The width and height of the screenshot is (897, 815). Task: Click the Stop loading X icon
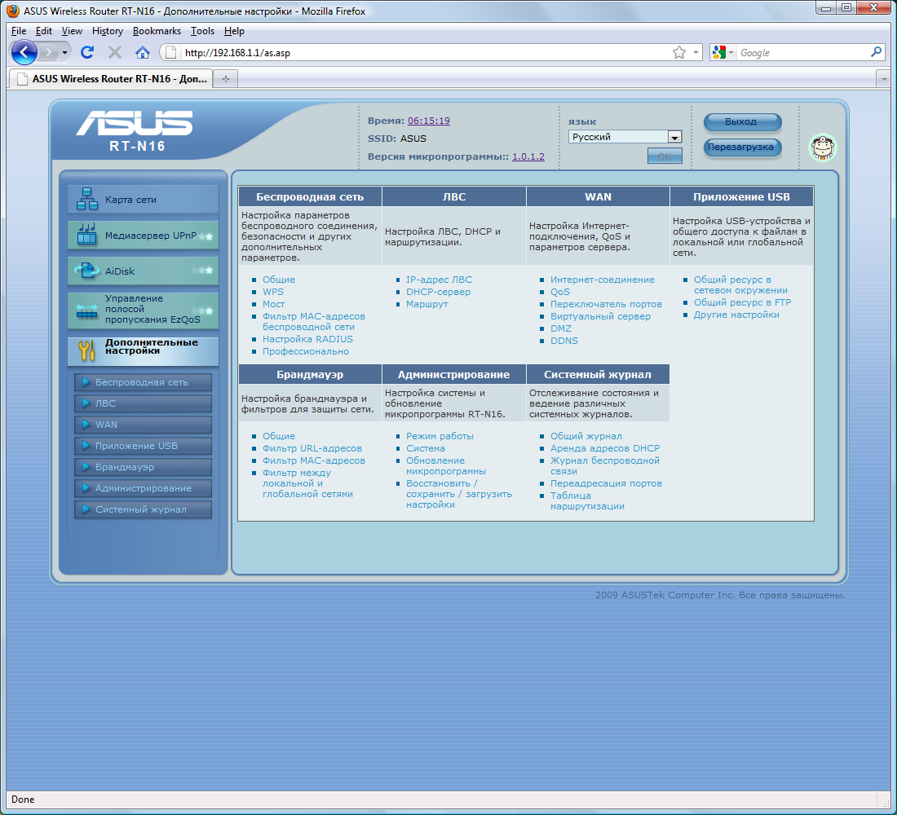[x=115, y=53]
